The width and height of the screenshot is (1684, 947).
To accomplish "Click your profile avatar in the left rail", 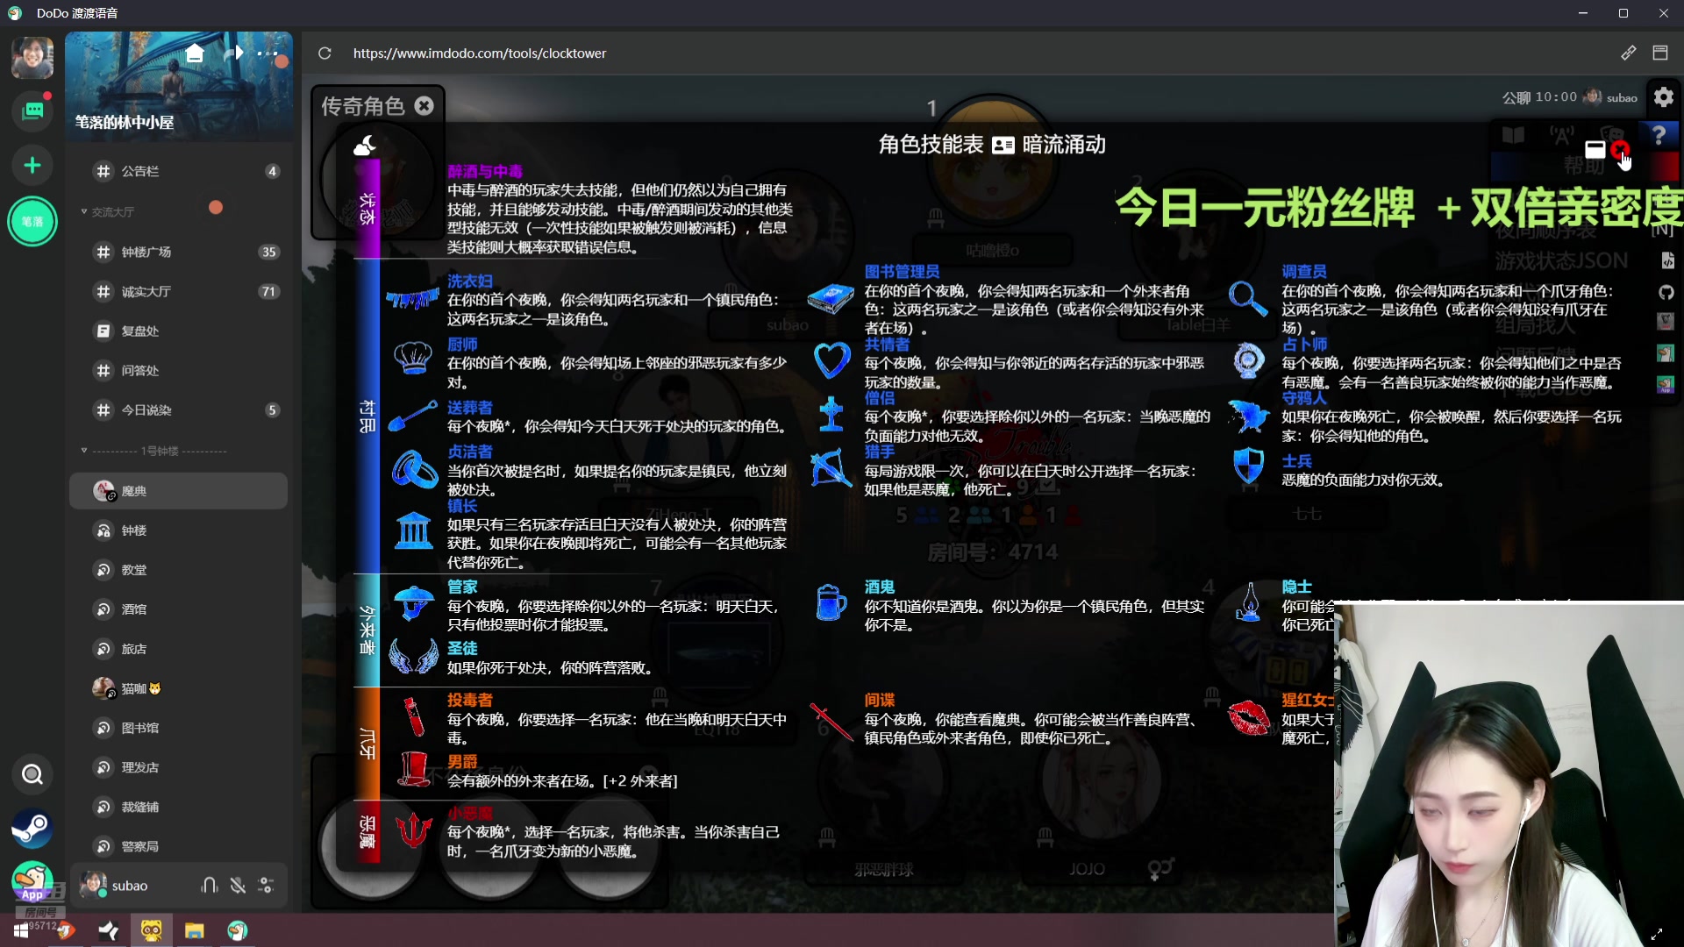I will tap(32, 58).
